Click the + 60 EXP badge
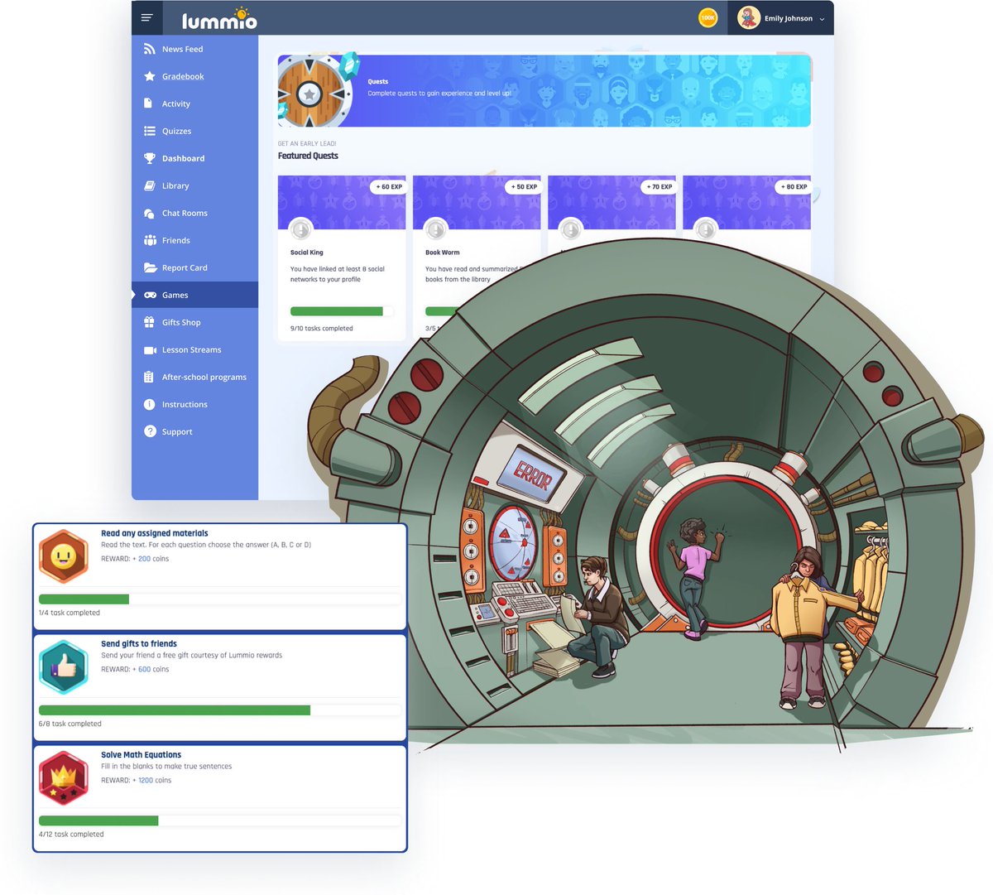Screen dimensions: 993x895 [x=388, y=187]
